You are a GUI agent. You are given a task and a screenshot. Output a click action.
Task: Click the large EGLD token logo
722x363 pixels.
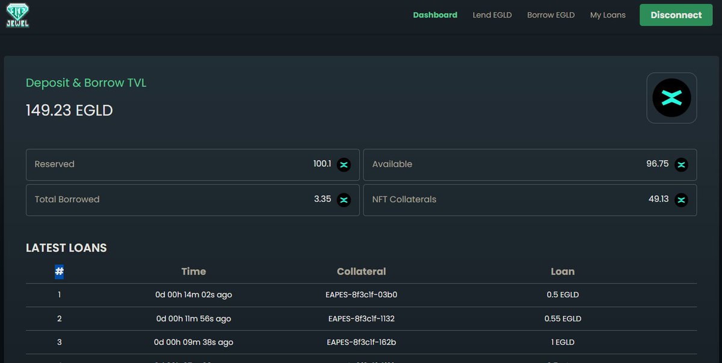pyautogui.click(x=671, y=98)
